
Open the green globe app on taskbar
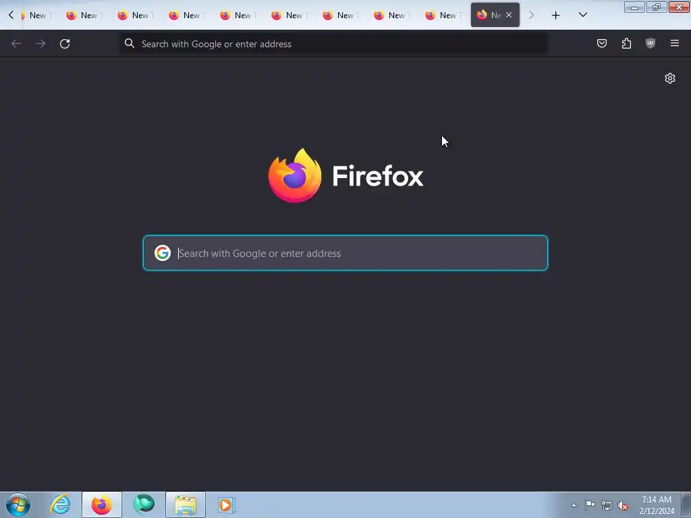[144, 505]
